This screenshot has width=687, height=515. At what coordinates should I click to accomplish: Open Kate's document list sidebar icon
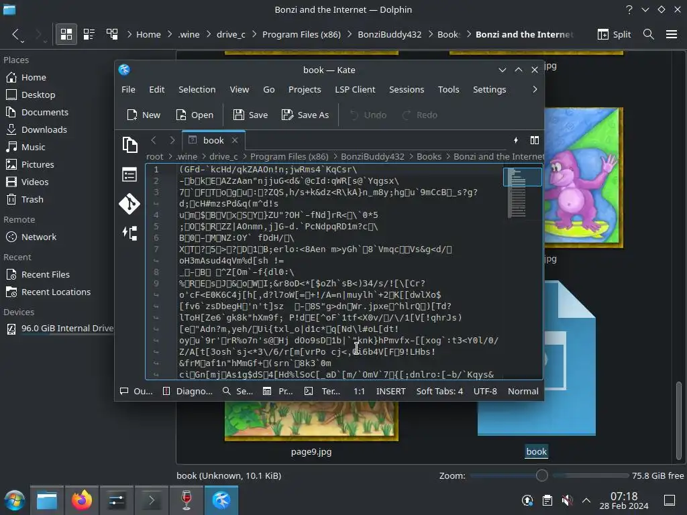click(x=129, y=175)
